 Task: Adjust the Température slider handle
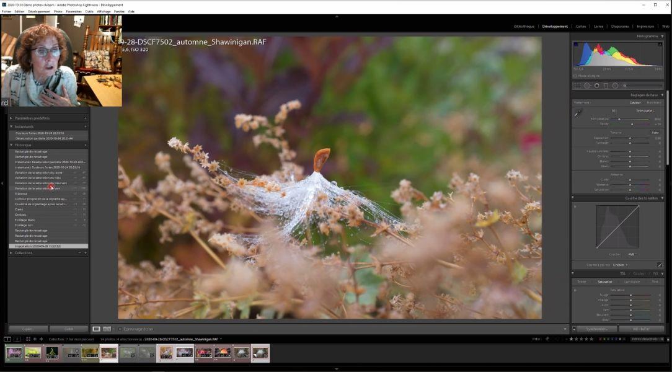tap(619, 118)
